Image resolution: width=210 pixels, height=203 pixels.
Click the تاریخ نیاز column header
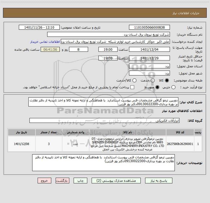pos(22,132)
